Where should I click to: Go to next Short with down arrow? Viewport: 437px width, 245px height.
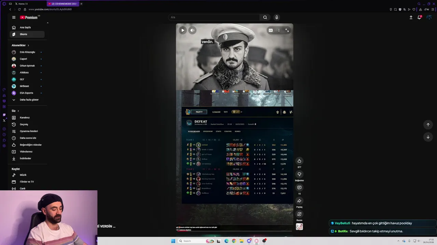428,137
